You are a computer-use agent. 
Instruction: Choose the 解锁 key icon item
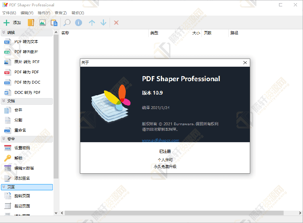18,158
